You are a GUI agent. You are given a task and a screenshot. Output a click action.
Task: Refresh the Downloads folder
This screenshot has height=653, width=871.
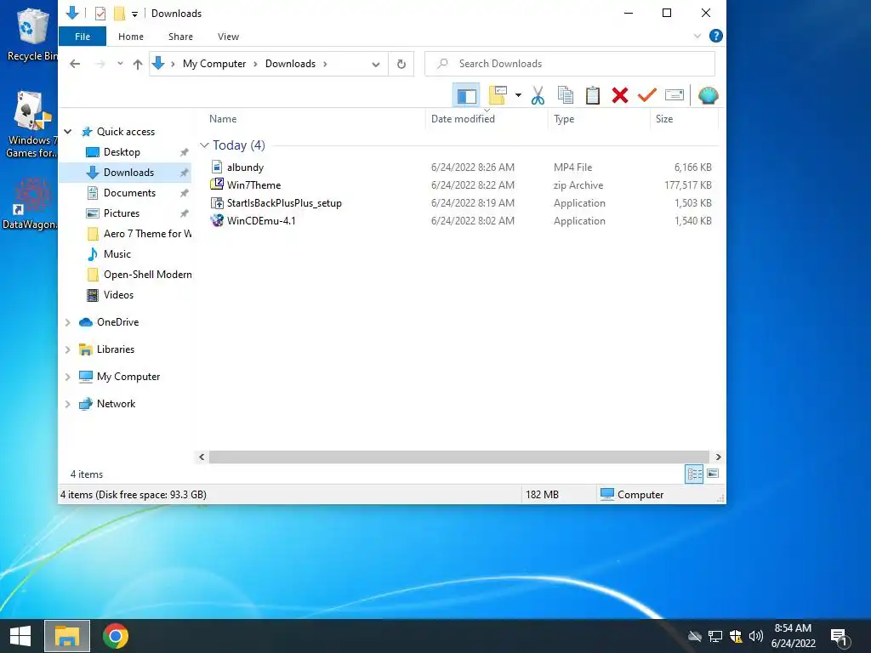pos(401,64)
